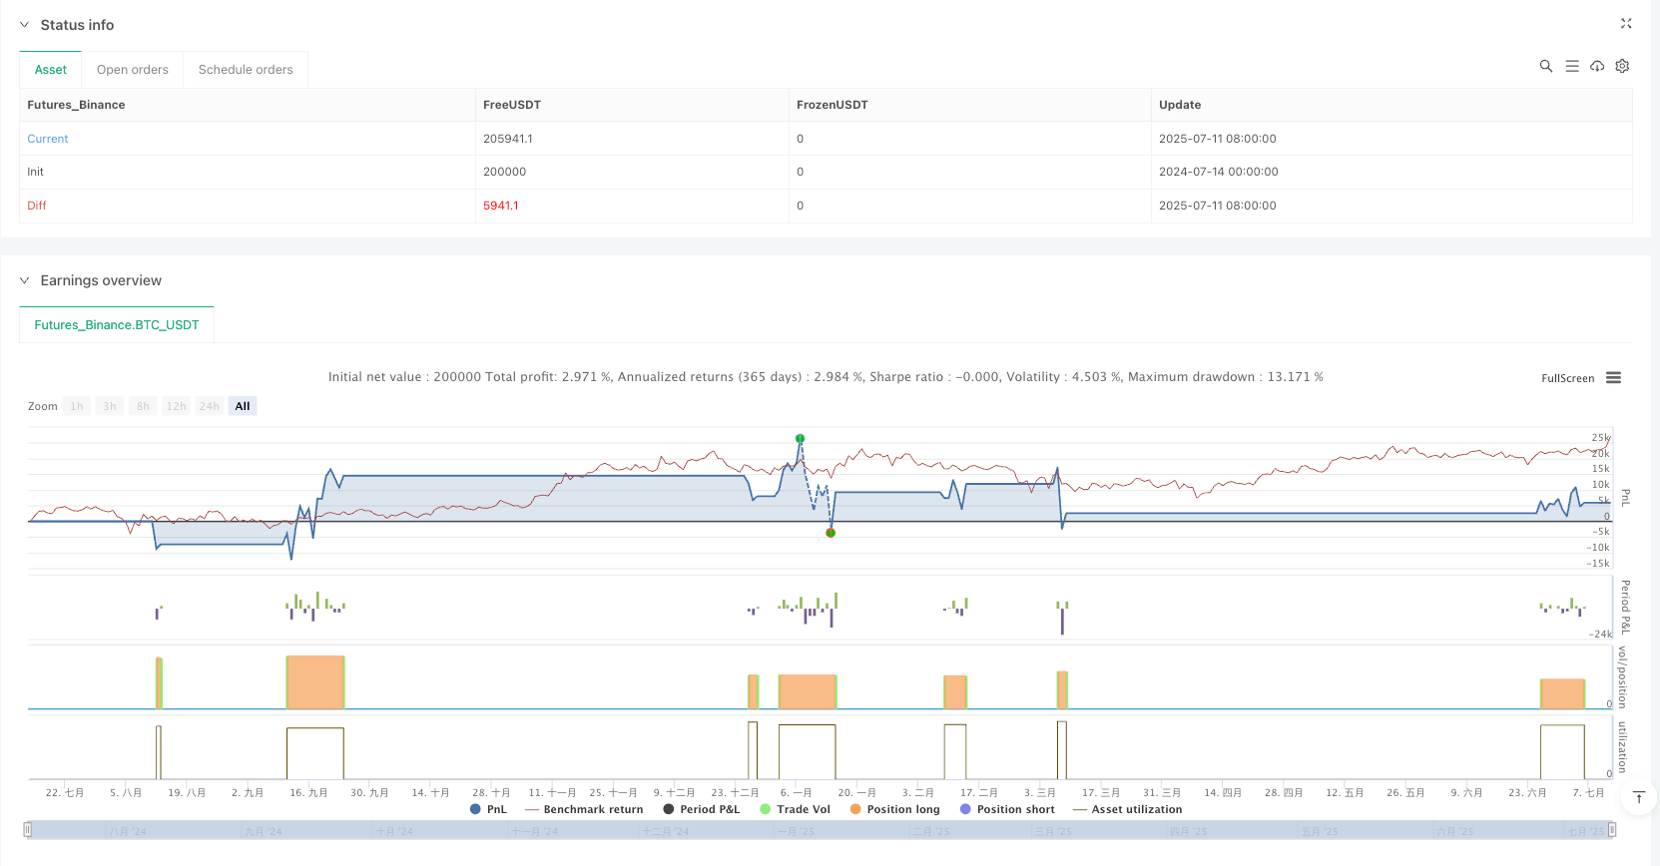Click the left handle of range navigator
This screenshot has height=866, width=1660.
click(x=28, y=829)
